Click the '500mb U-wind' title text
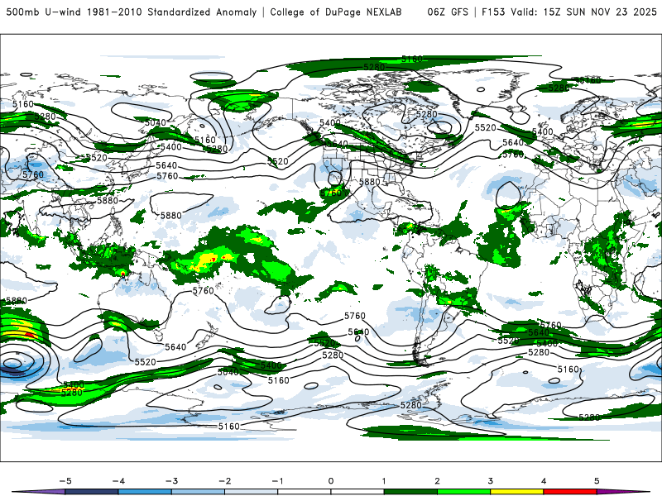 [44, 12]
